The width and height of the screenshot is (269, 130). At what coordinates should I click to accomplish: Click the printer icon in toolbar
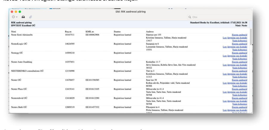coord(23,17)
